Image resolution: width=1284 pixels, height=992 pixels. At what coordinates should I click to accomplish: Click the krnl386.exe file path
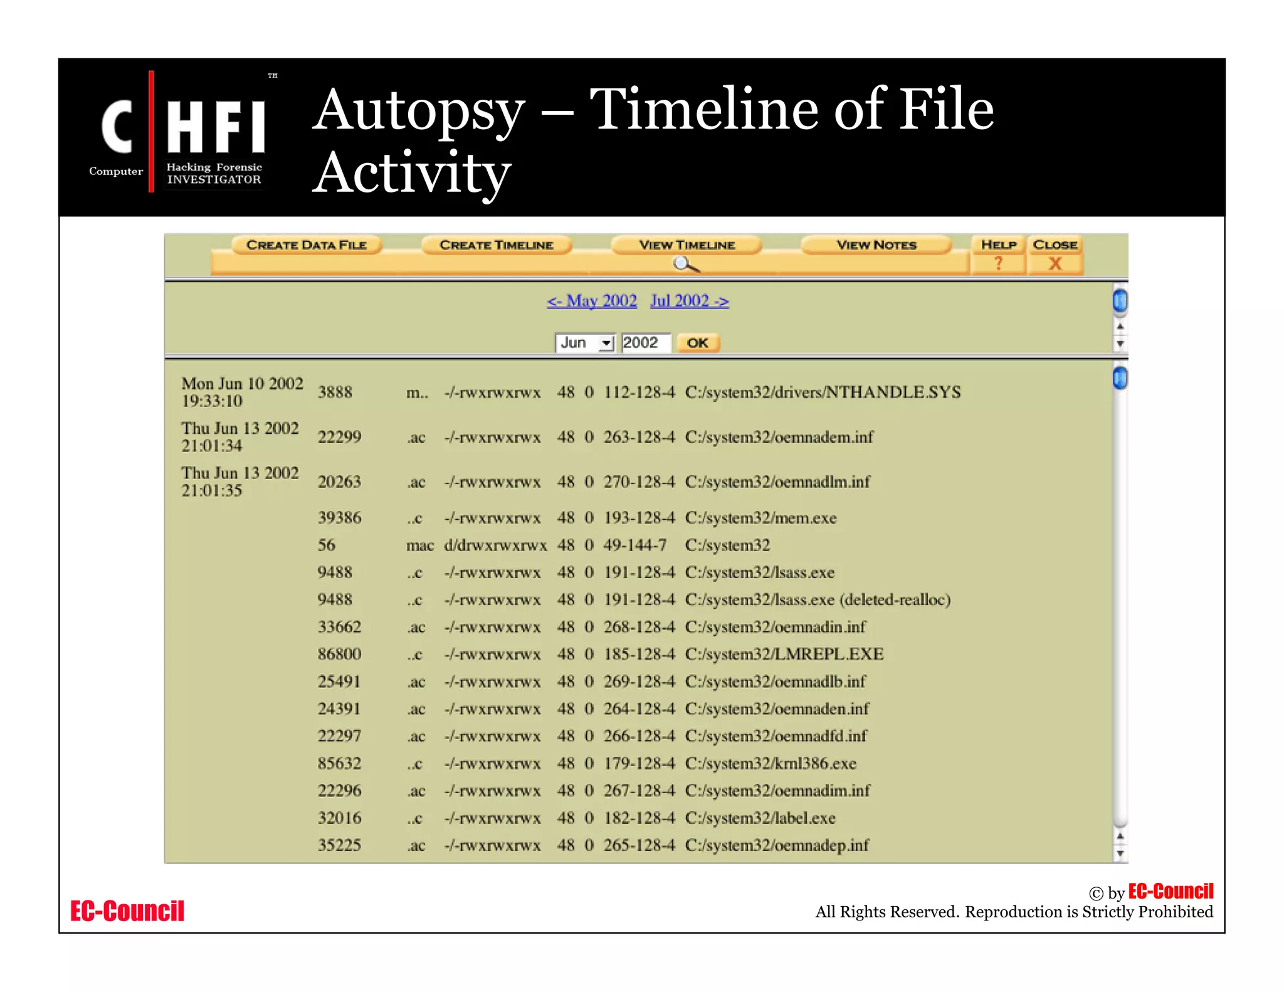pyautogui.click(x=771, y=764)
